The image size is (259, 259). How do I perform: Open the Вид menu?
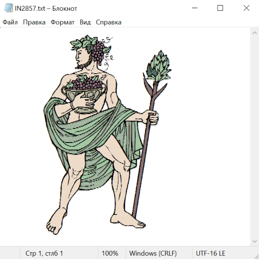[85, 22]
